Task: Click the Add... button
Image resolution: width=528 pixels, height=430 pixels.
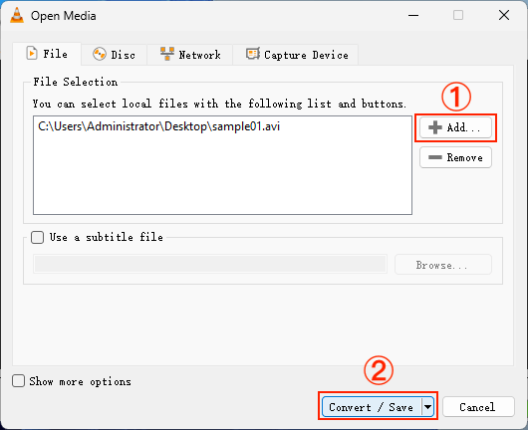Action: 455,127
